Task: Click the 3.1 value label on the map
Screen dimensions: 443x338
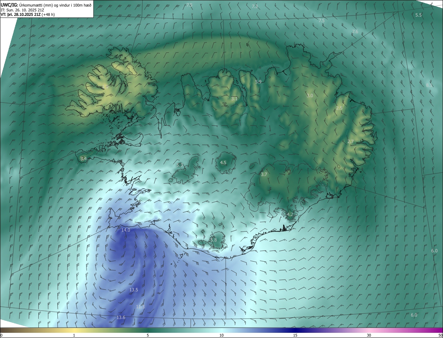Action: tap(234, 99)
